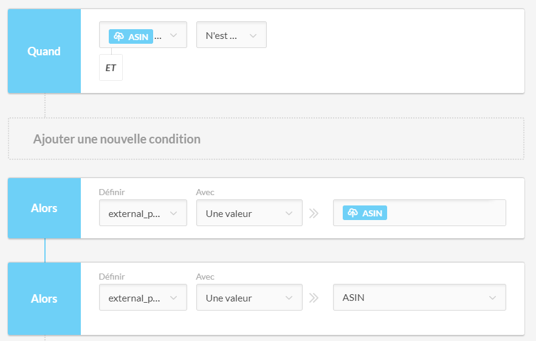Click the cloud icon in the Quand ASIN tag
Image resolution: width=536 pixels, height=341 pixels.
click(x=119, y=36)
